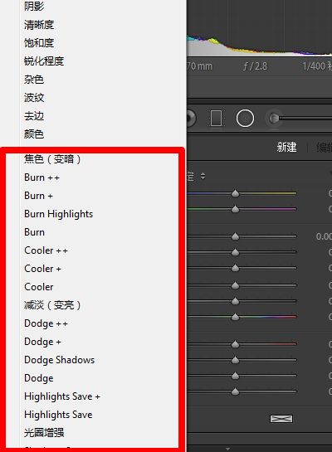Image resolution: width=332 pixels, height=452 pixels.
Task: Choose the Burn Highlights preset
Action: pyautogui.click(x=59, y=214)
